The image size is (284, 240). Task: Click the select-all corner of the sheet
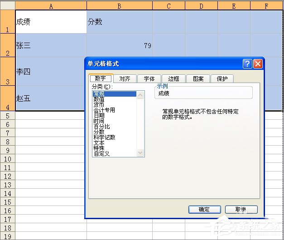coord(7,5)
